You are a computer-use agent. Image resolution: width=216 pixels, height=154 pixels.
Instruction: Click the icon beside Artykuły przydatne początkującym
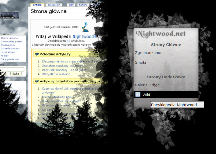pyautogui.click(x=37, y=81)
